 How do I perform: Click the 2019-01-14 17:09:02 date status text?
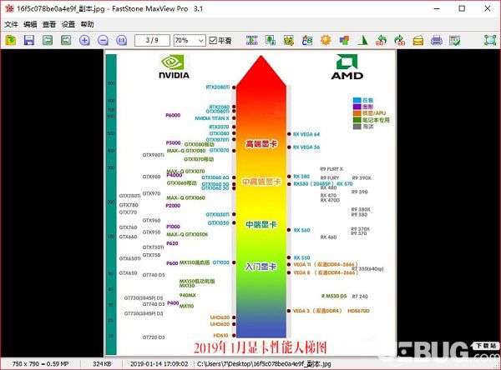159,364
